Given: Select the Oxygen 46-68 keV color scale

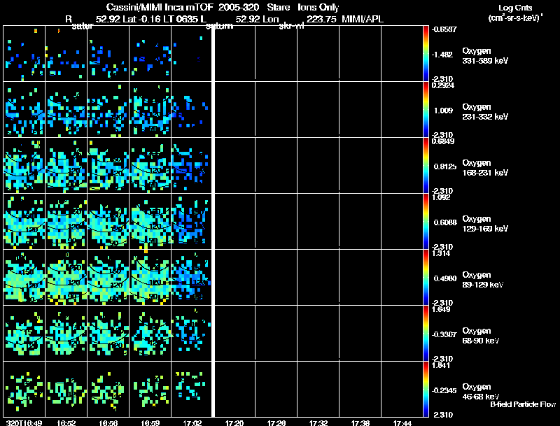Looking at the screenshot, I should [x=426, y=389].
